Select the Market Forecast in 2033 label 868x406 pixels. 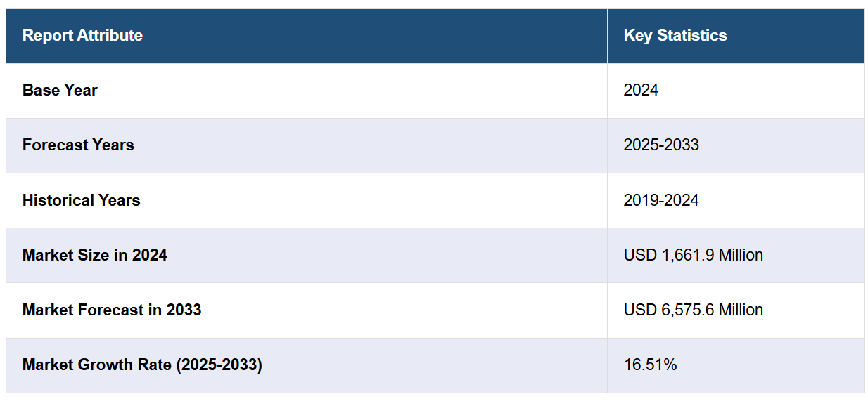[112, 310]
